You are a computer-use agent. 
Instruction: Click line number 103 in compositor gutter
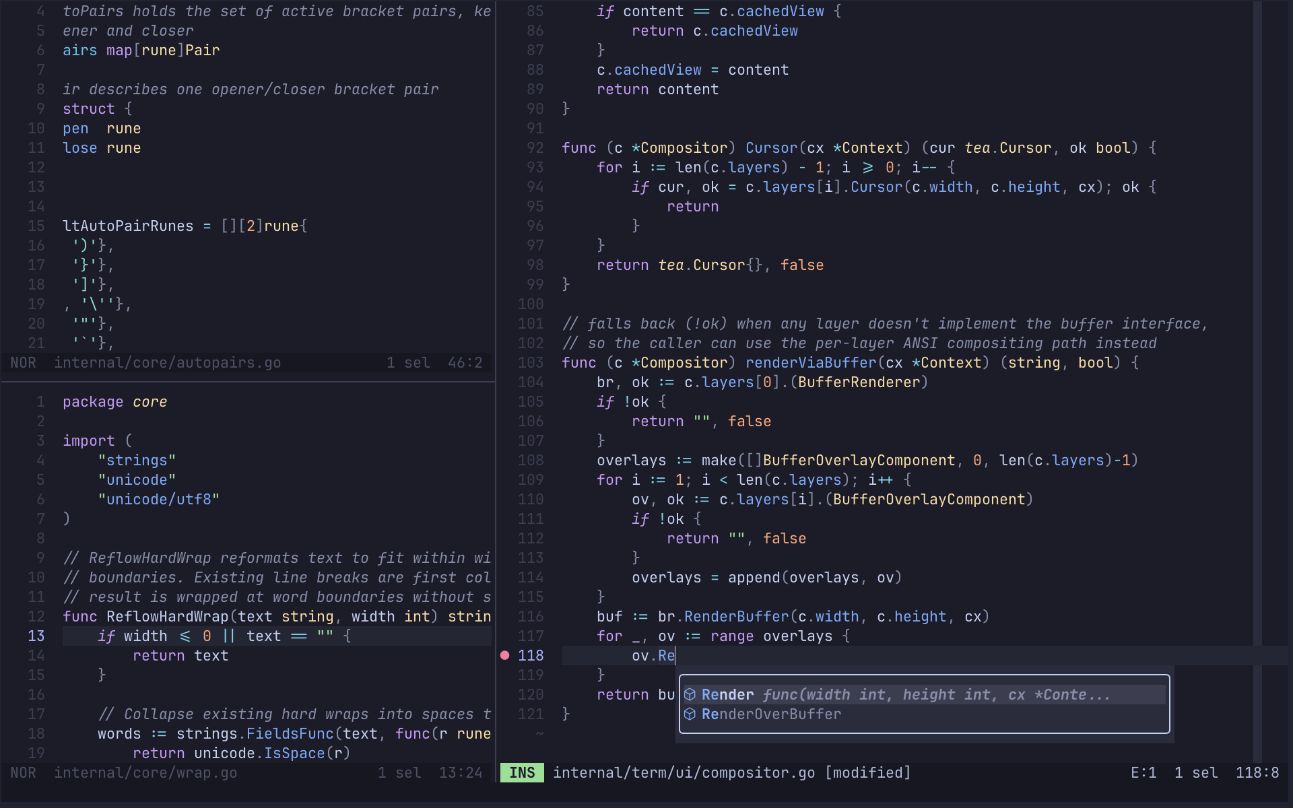531,363
